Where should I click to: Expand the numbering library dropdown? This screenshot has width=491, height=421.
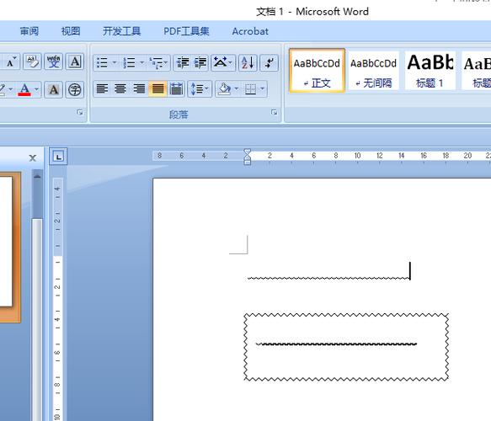141,62
